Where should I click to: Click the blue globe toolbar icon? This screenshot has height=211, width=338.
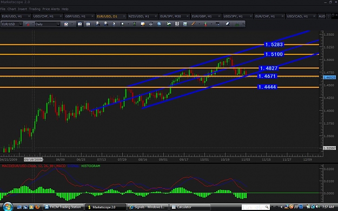[x=159, y=24]
